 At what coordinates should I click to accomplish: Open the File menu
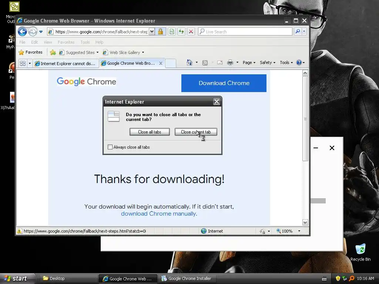coord(22,42)
